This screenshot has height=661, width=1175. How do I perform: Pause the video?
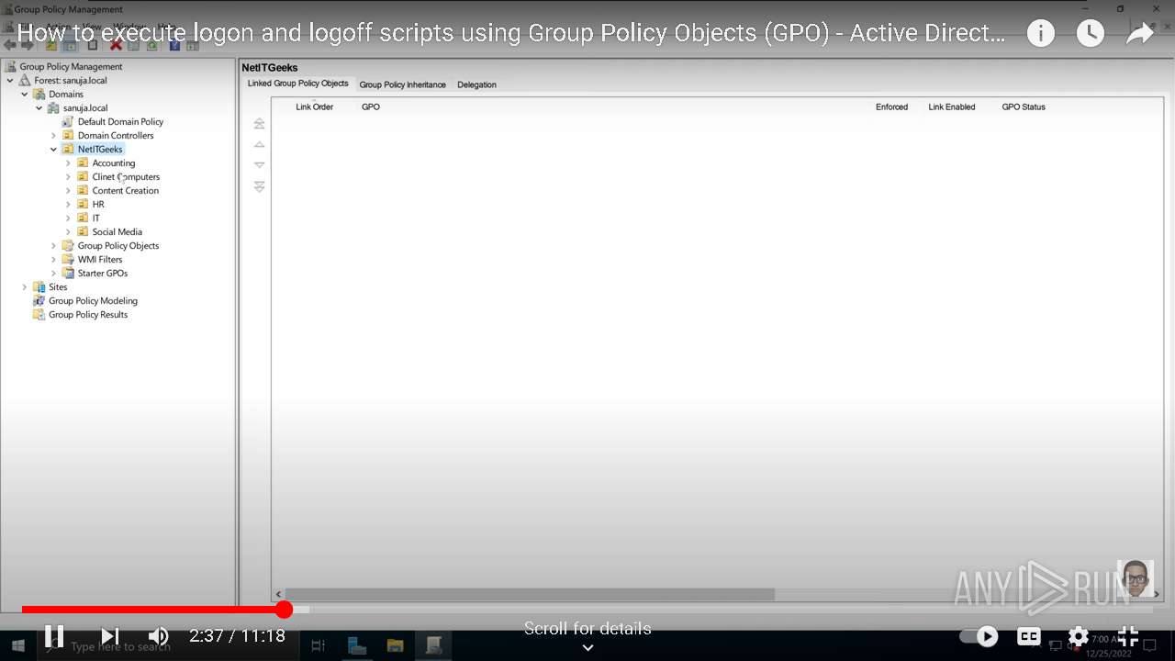tap(54, 635)
